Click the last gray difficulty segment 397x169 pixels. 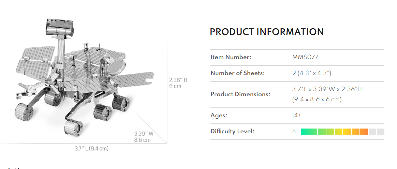click(x=381, y=132)
